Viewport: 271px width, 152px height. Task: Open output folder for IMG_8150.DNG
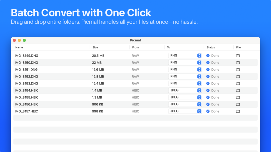click(x=238, y=63)
